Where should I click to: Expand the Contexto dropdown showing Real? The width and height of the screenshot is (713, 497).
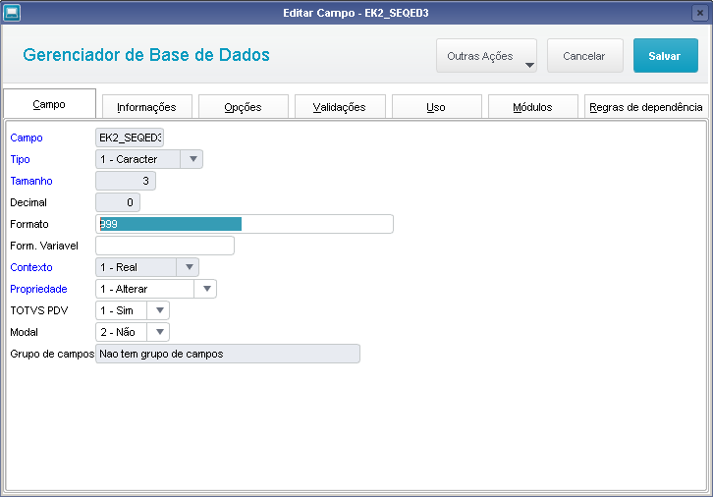pyautogui.click(x=147, y=267)
